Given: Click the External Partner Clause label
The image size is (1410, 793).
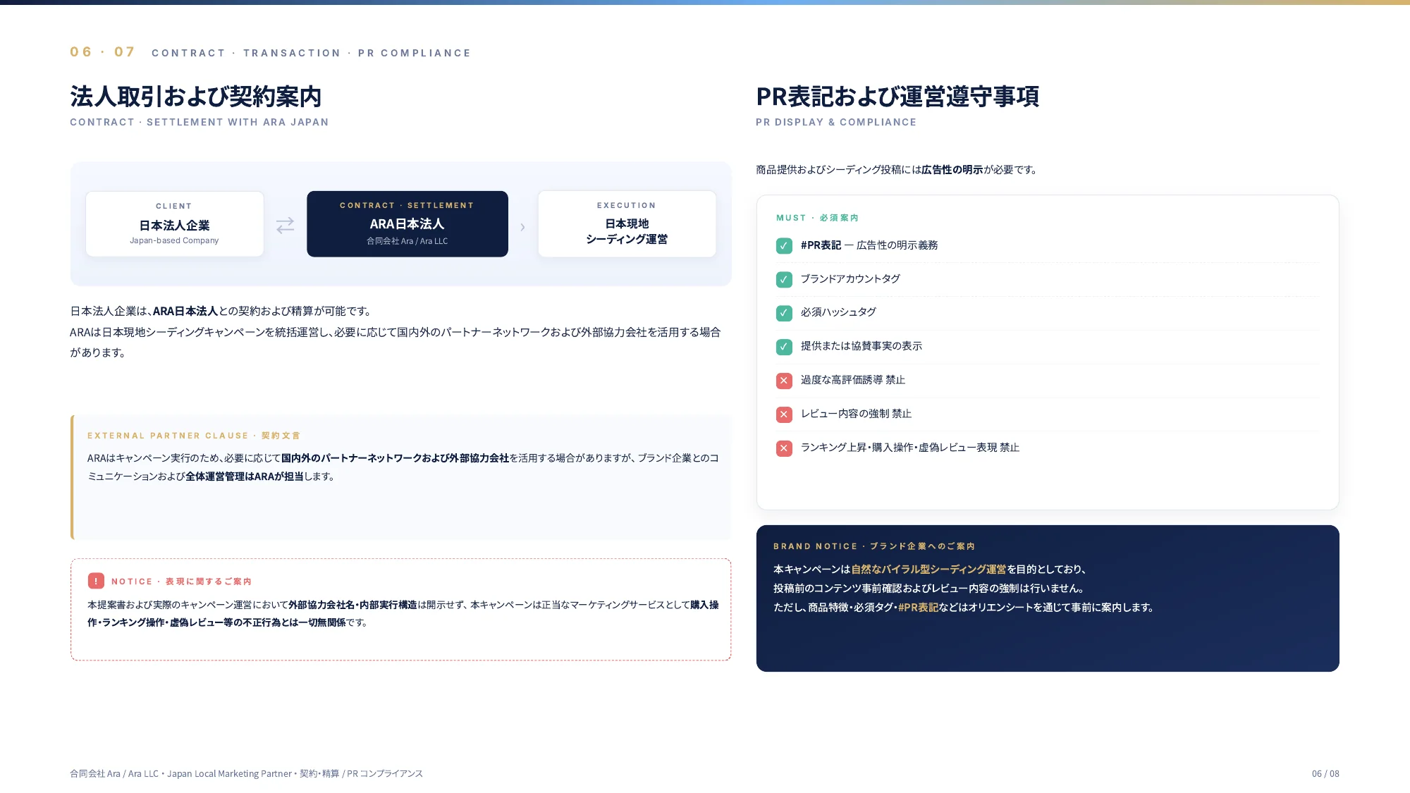Looking at the screenshot, I should [x=168, y=436].
